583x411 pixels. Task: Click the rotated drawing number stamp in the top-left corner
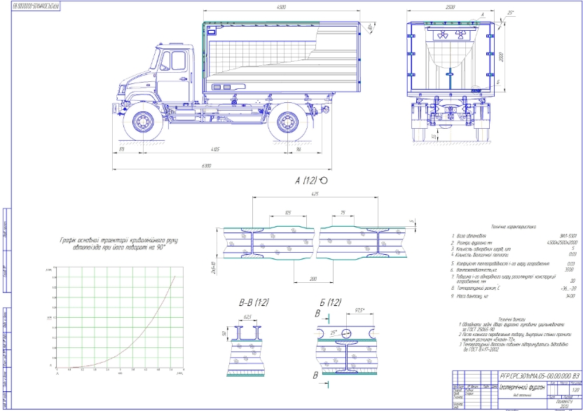[x=36, y=6]
